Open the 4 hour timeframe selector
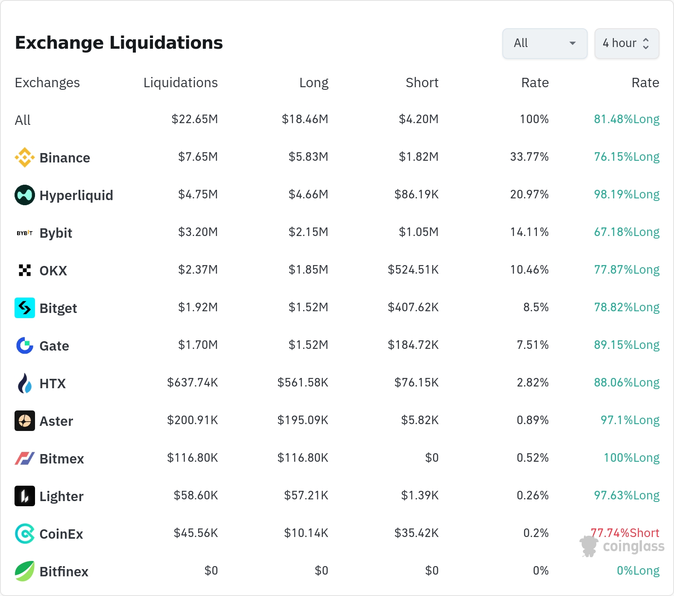The width and height of the screenshot is (674, 596). [627, 43]
